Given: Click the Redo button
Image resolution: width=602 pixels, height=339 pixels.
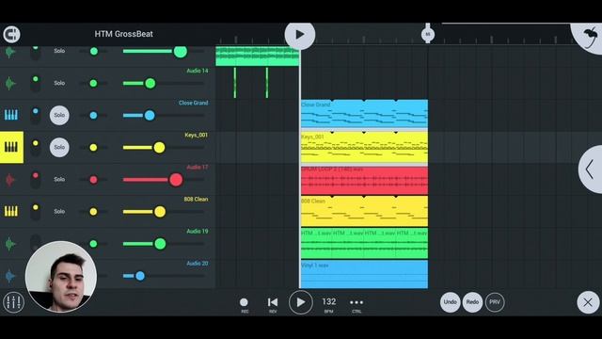Looking at the screenshot, I should [x=472, y=302].
